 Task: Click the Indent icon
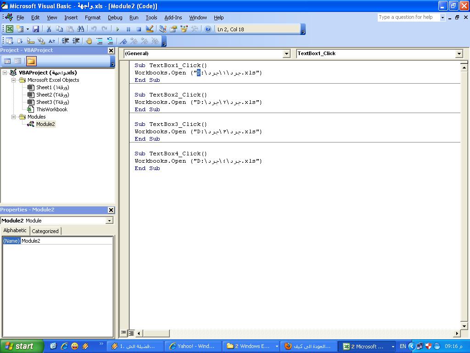(65, 41)
